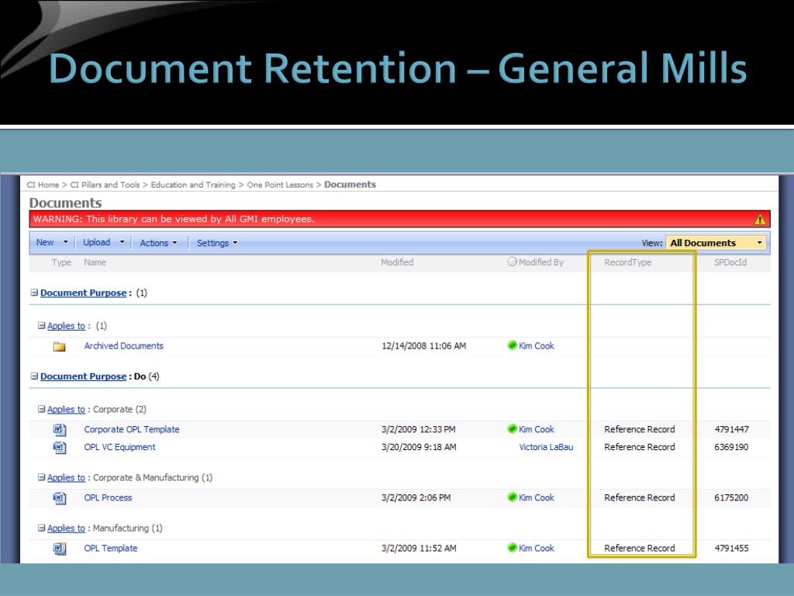This screenshot has width=794, height=596.
Task: Click the yellow warning triangle icon
Action: (760, 220)
